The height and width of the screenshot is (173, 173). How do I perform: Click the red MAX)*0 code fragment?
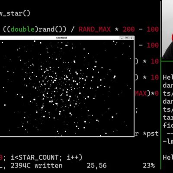tap(147, 93)
